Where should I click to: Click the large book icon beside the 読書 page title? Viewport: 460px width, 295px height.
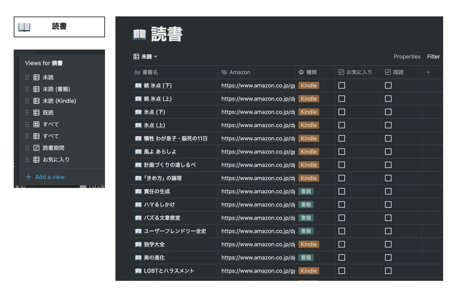140,34
